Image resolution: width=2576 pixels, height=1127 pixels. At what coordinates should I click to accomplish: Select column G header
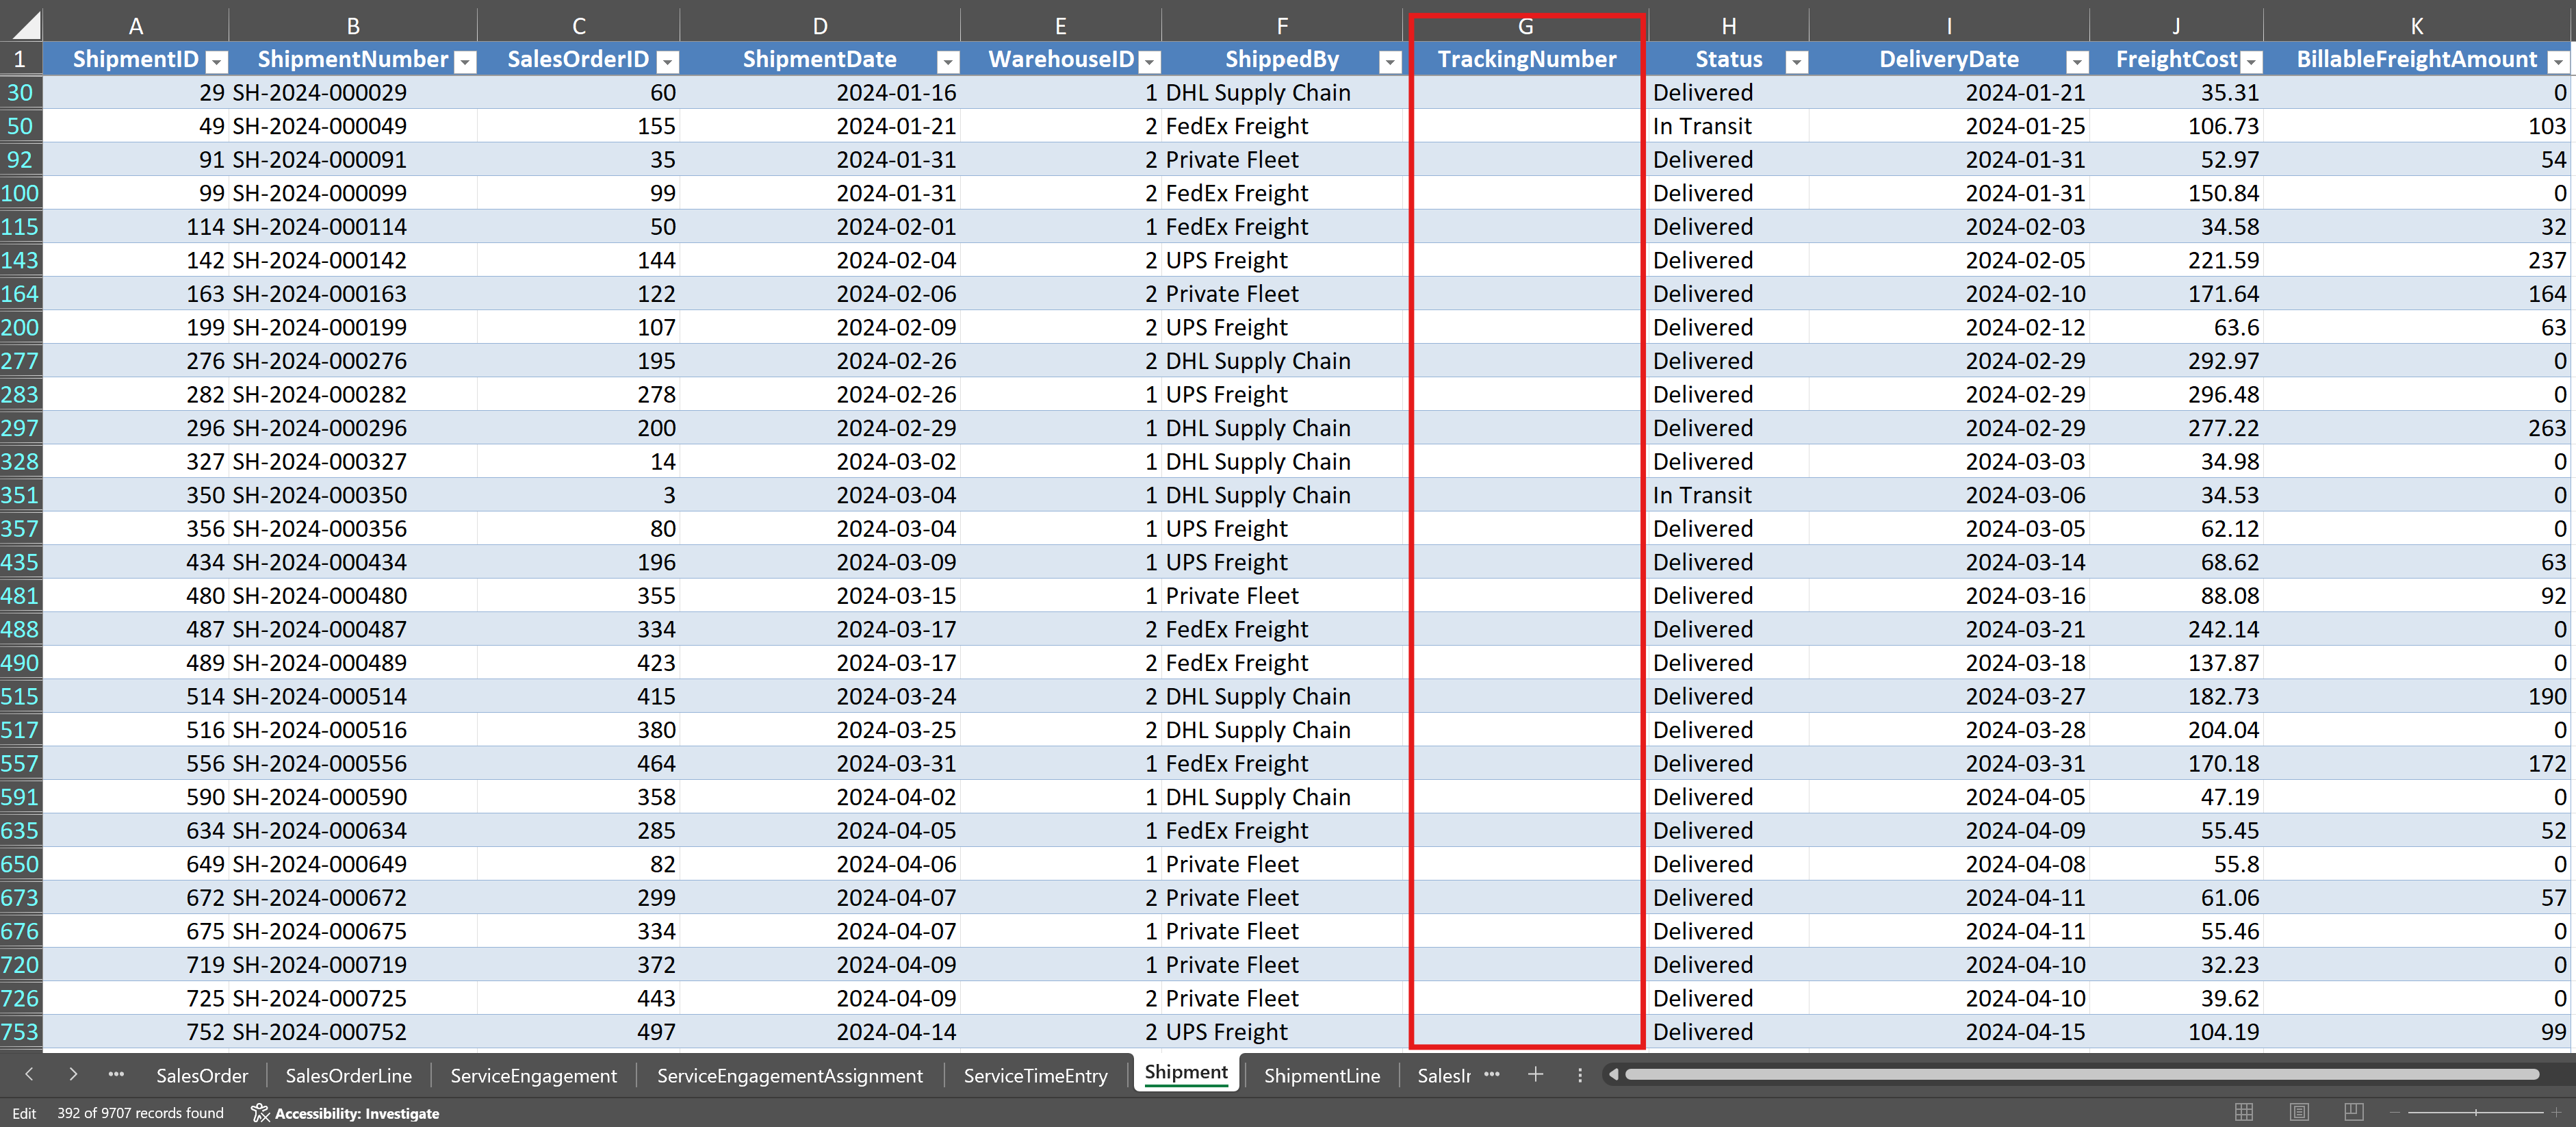click(x=1525, y=26)
